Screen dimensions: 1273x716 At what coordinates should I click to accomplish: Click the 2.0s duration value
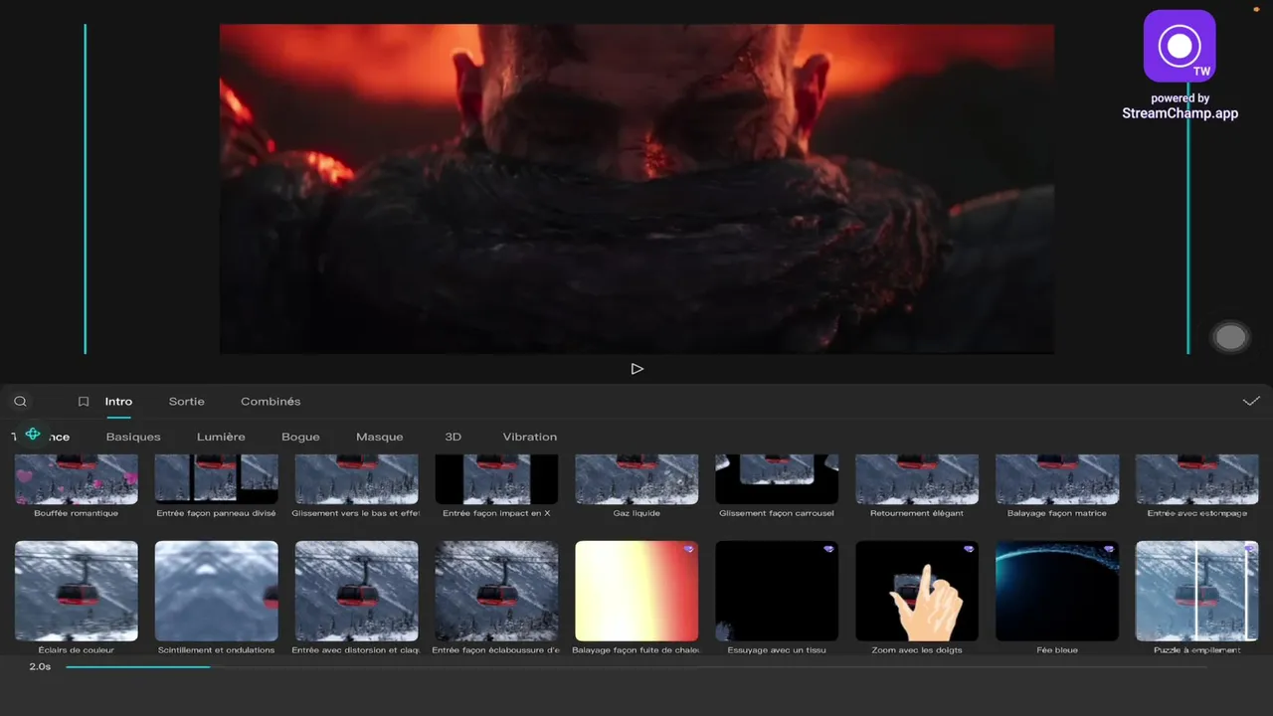[x=40, y=666]
